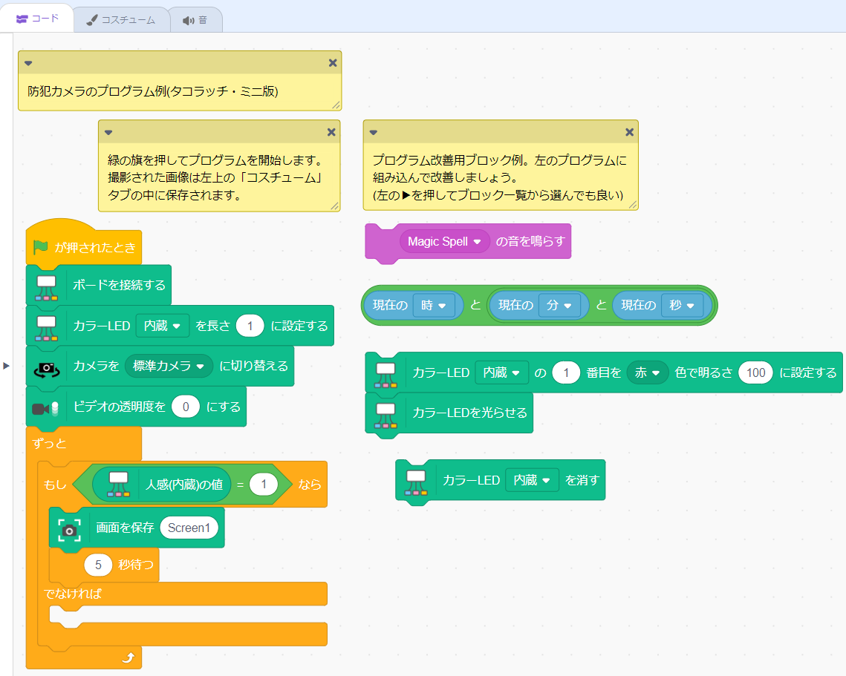
Task: Collapse the 防犯カメラのプログラム例 comment note
Action: [28, 63]
